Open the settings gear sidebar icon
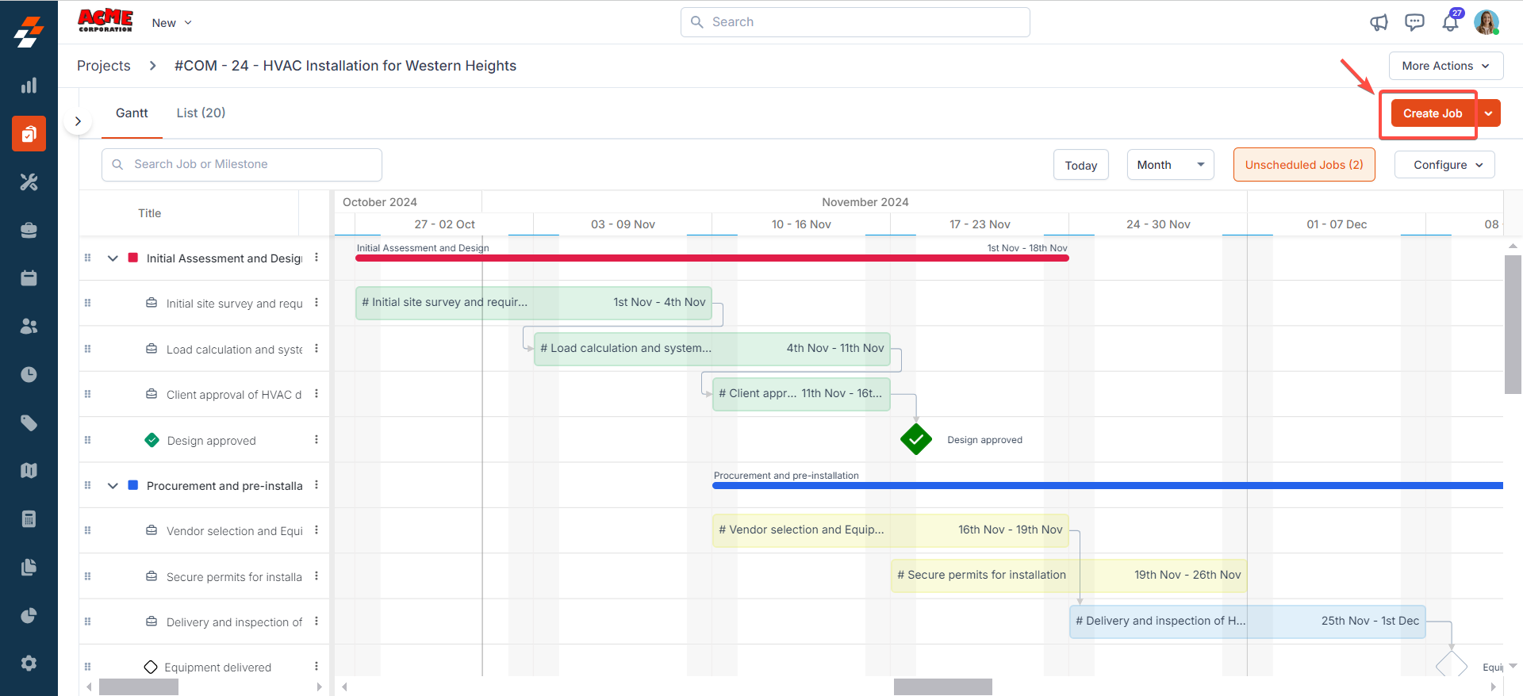 [x=29, y=663]
